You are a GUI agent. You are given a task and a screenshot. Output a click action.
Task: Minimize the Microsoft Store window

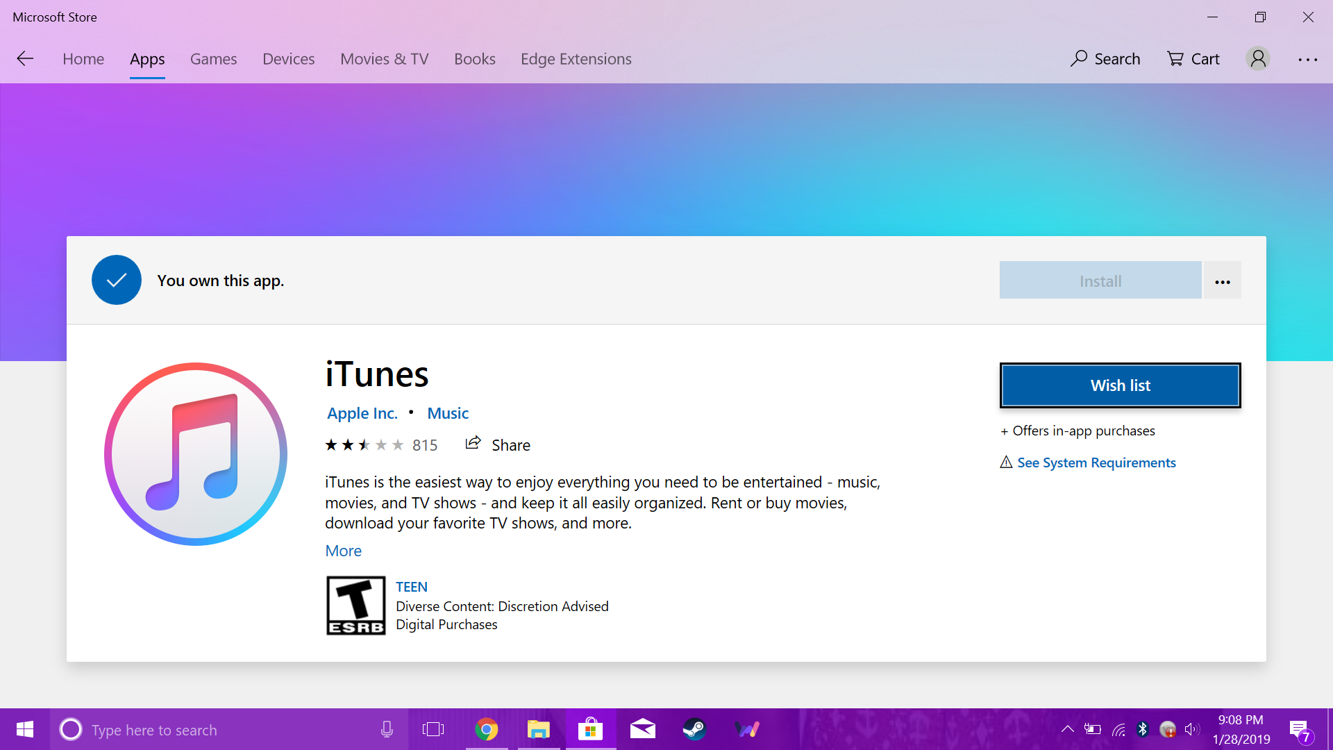click(x=1213, y=17)
